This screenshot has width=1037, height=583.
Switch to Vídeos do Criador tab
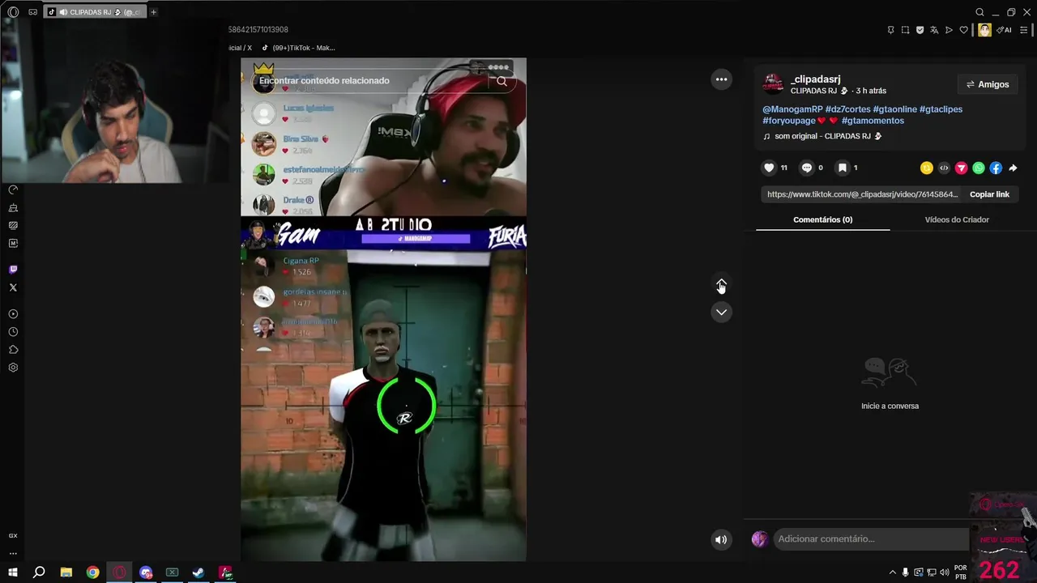(957, 219)
